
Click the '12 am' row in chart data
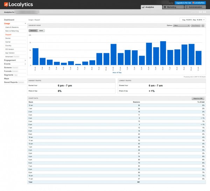[x=117, y=106]
